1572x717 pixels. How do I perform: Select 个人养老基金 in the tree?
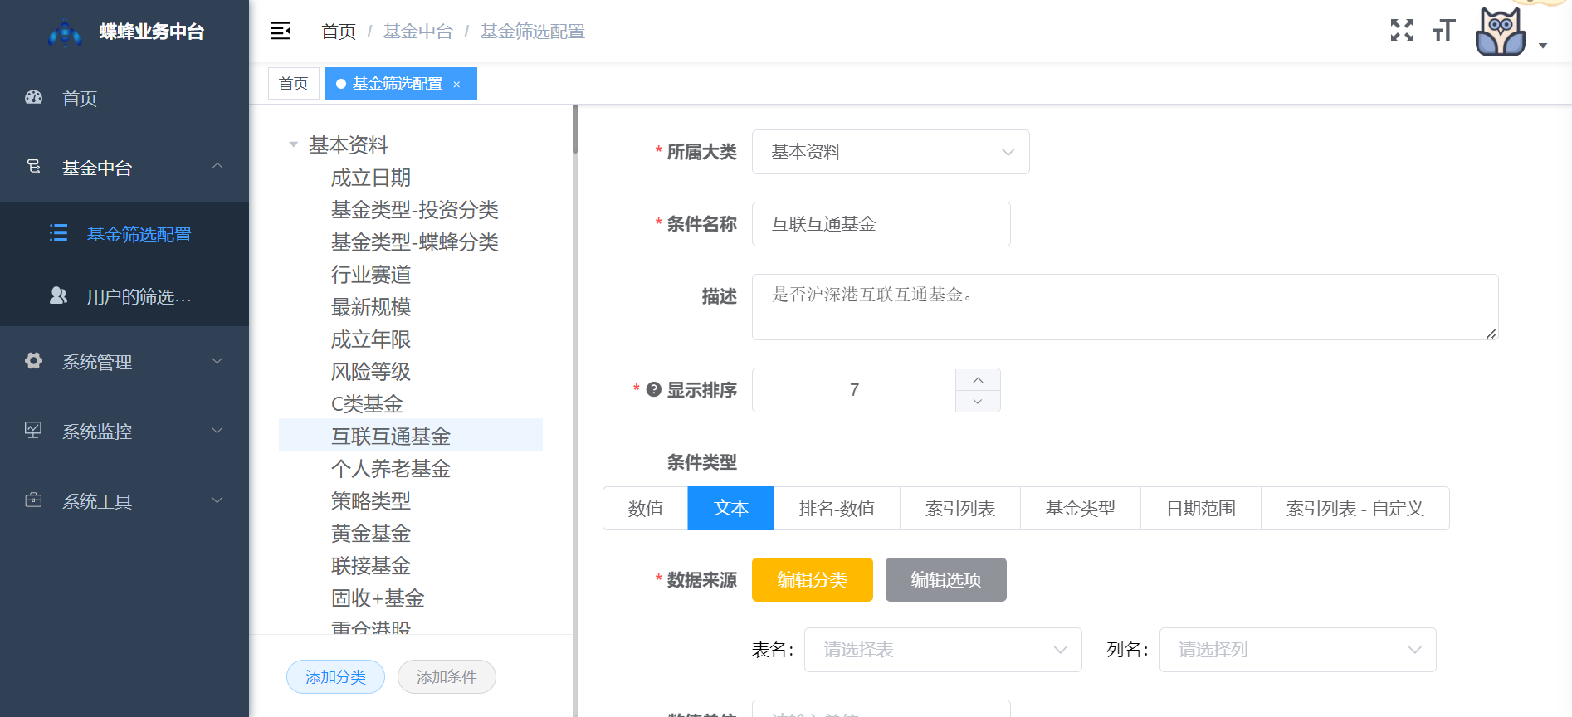(x=391, y=469)
